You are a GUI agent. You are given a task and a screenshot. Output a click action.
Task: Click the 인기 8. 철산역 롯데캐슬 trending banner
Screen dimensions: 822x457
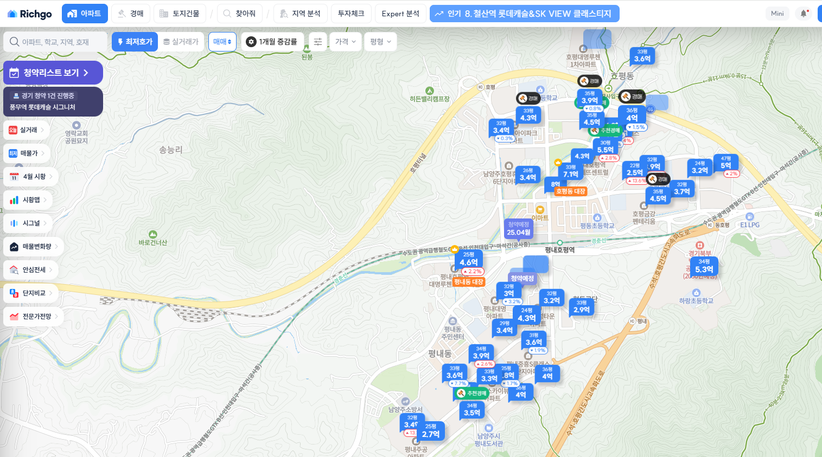(524, 14)
